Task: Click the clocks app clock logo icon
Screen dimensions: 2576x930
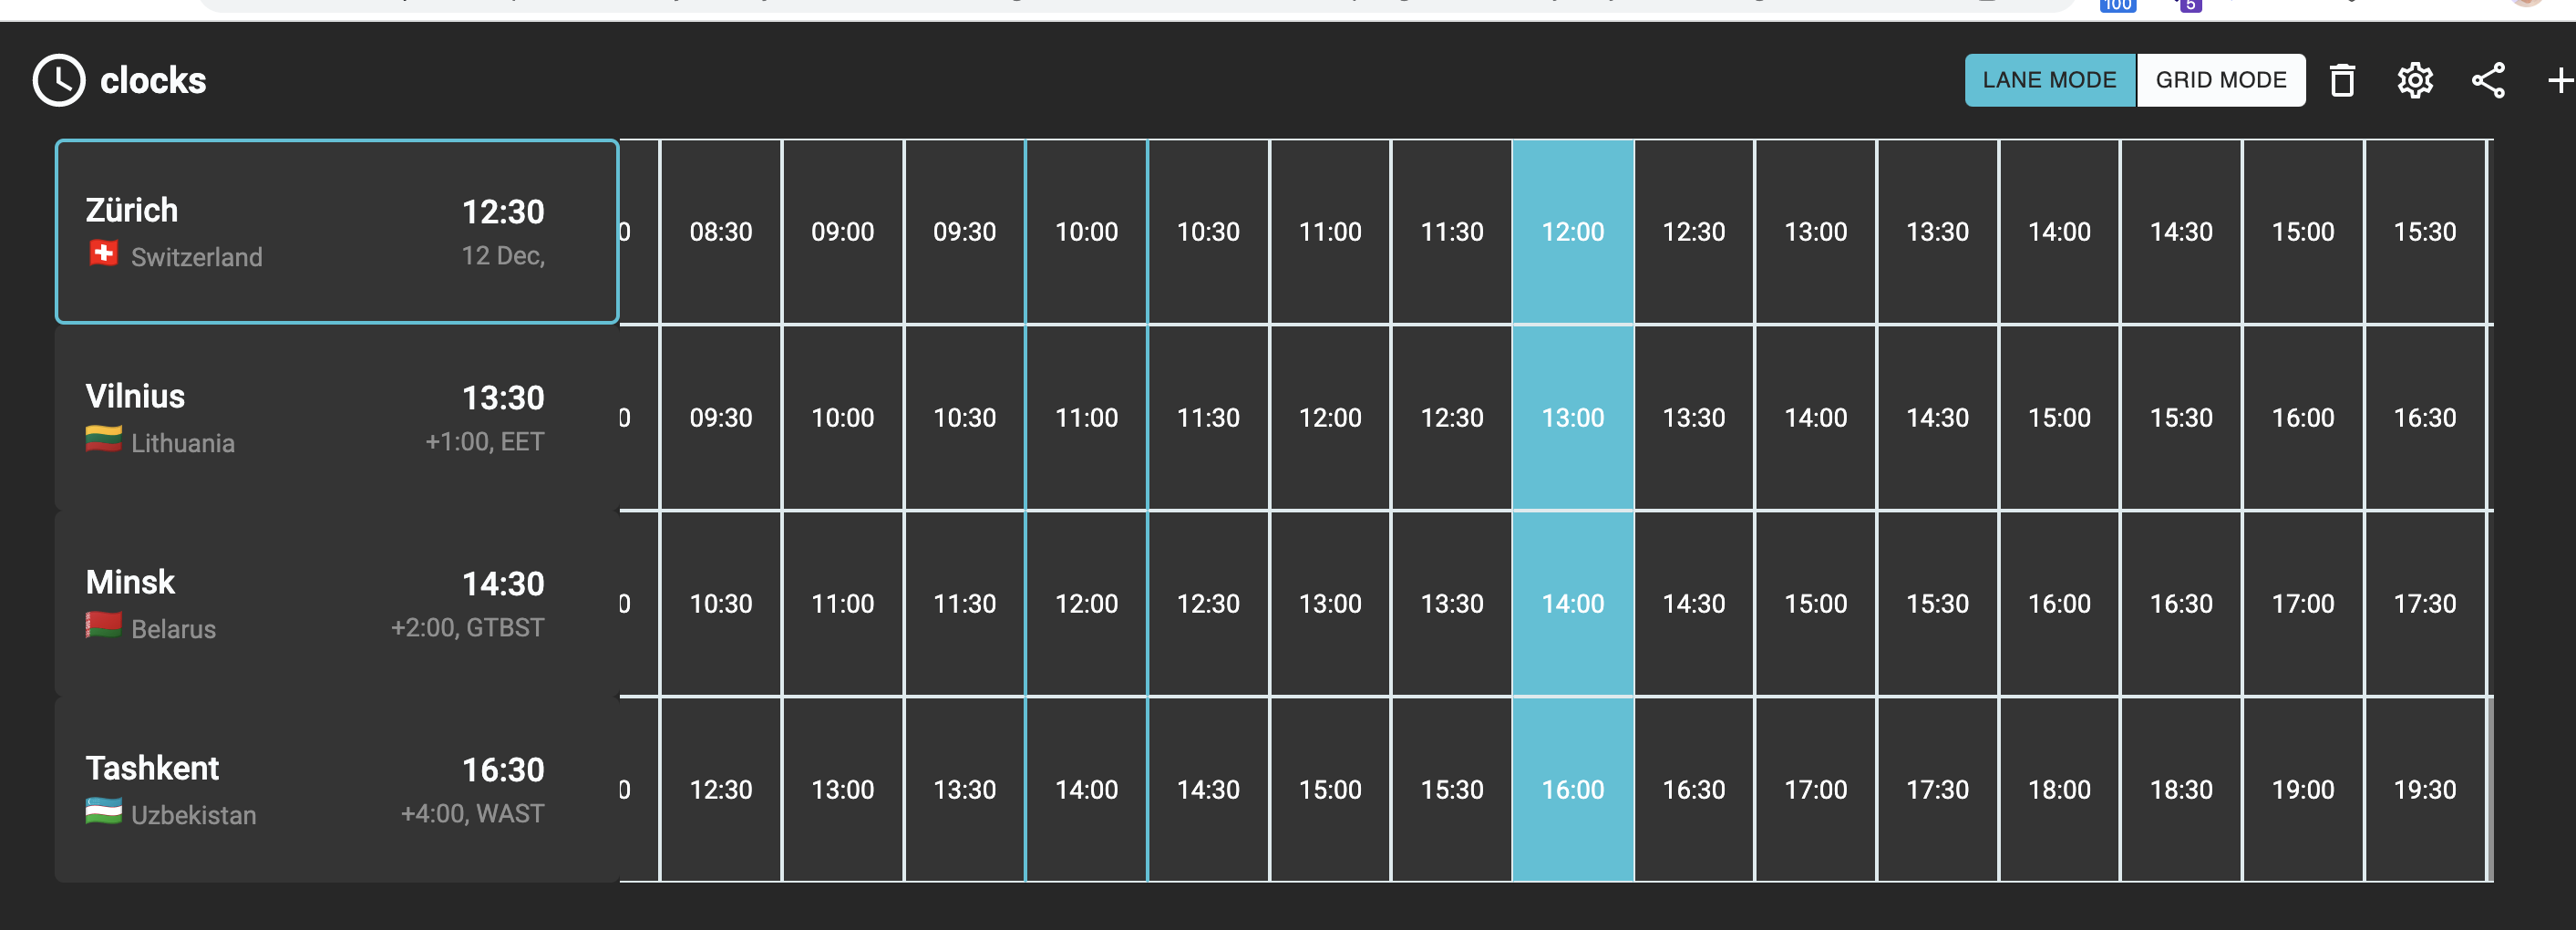Action: [57, 80]
